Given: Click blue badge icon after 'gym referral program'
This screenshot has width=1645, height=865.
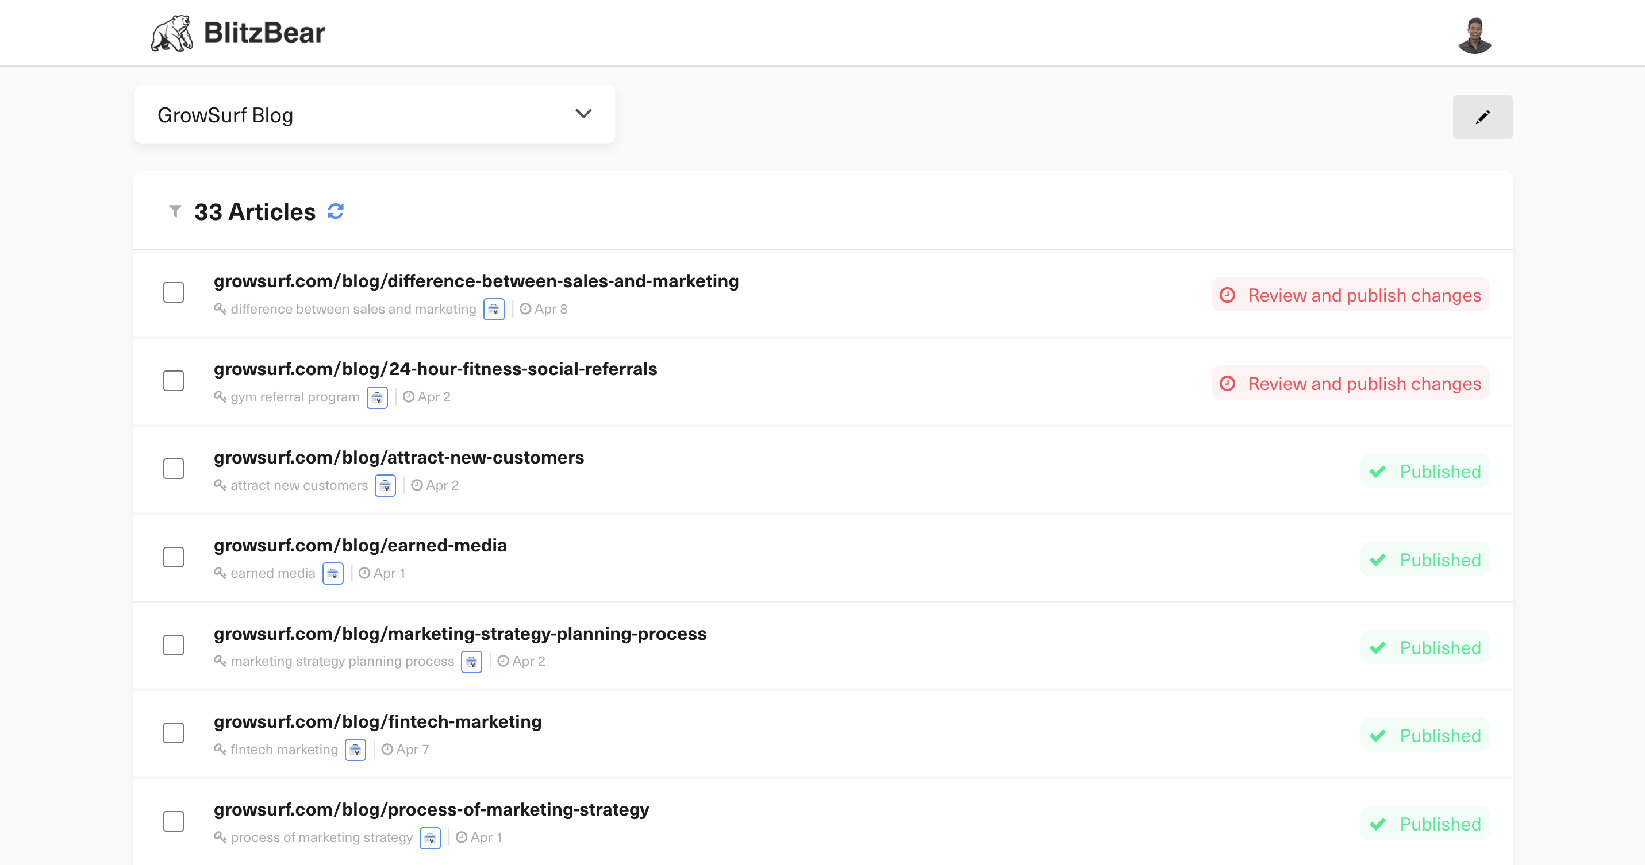Looking at the screenshot, I should (377, 397).
